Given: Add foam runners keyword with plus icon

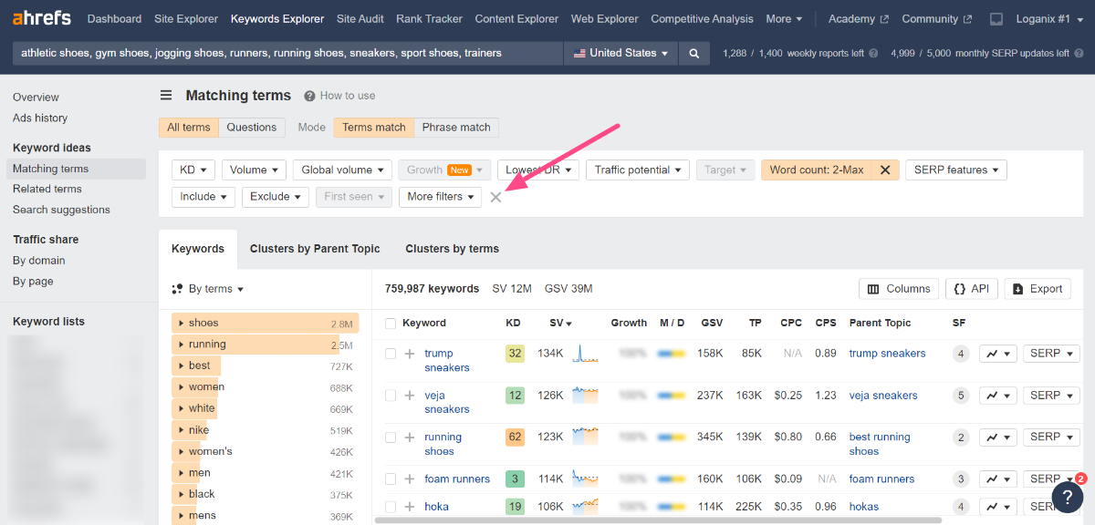Looking at the screenshot, I should coord(410,479).
